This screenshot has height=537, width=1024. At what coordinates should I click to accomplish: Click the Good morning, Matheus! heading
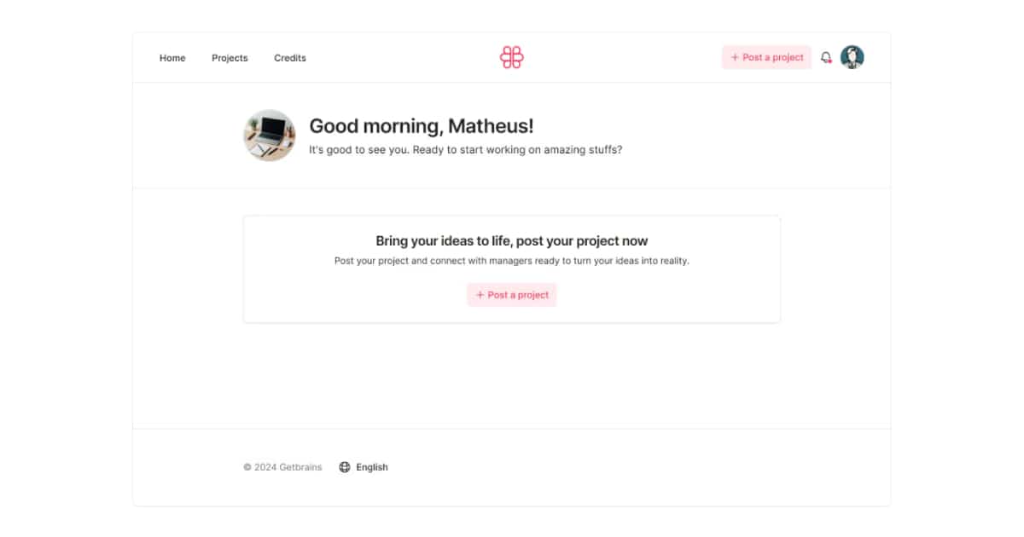[x=421, y=126]
